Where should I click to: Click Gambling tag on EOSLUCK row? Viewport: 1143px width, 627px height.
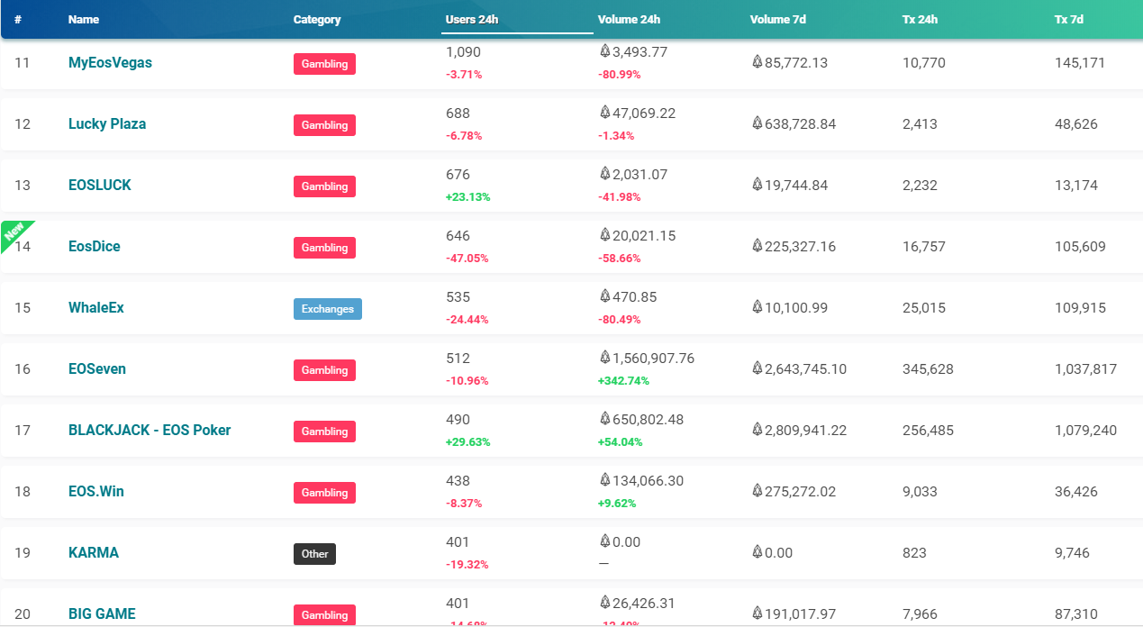(x=324, y=186)
